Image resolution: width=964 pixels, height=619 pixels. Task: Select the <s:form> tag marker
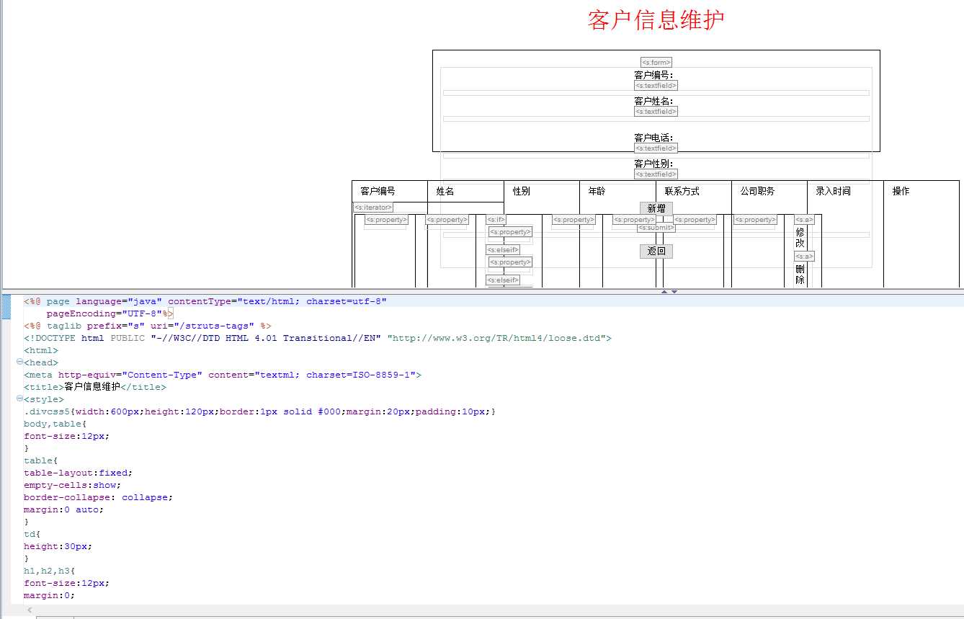click(656, 63)
